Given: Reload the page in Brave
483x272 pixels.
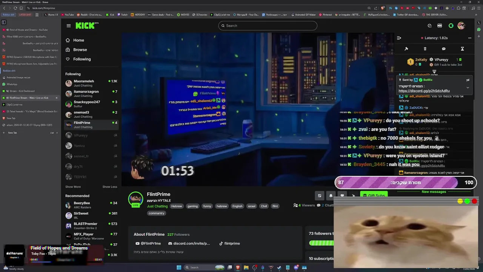Looking at the screenshot, I should (x=15, y=8).
